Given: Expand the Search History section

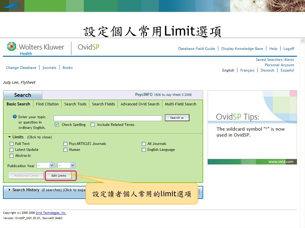Looking at the screenshot, I should [x=10, y=190].
